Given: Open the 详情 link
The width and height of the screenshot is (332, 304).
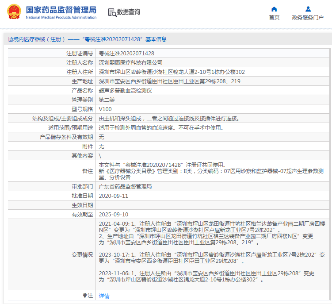Looking at the screenshot, I should pyautogui.click(x=104, y=296).
